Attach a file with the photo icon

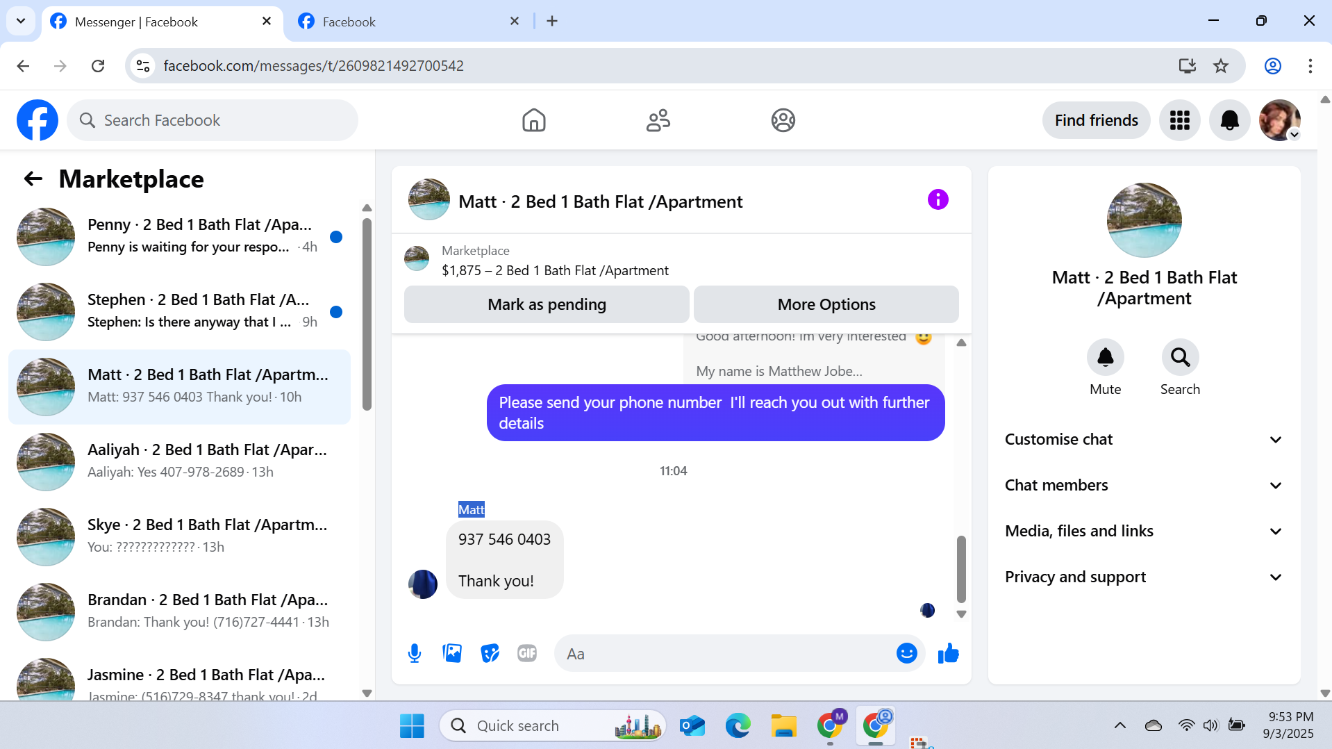452,653
